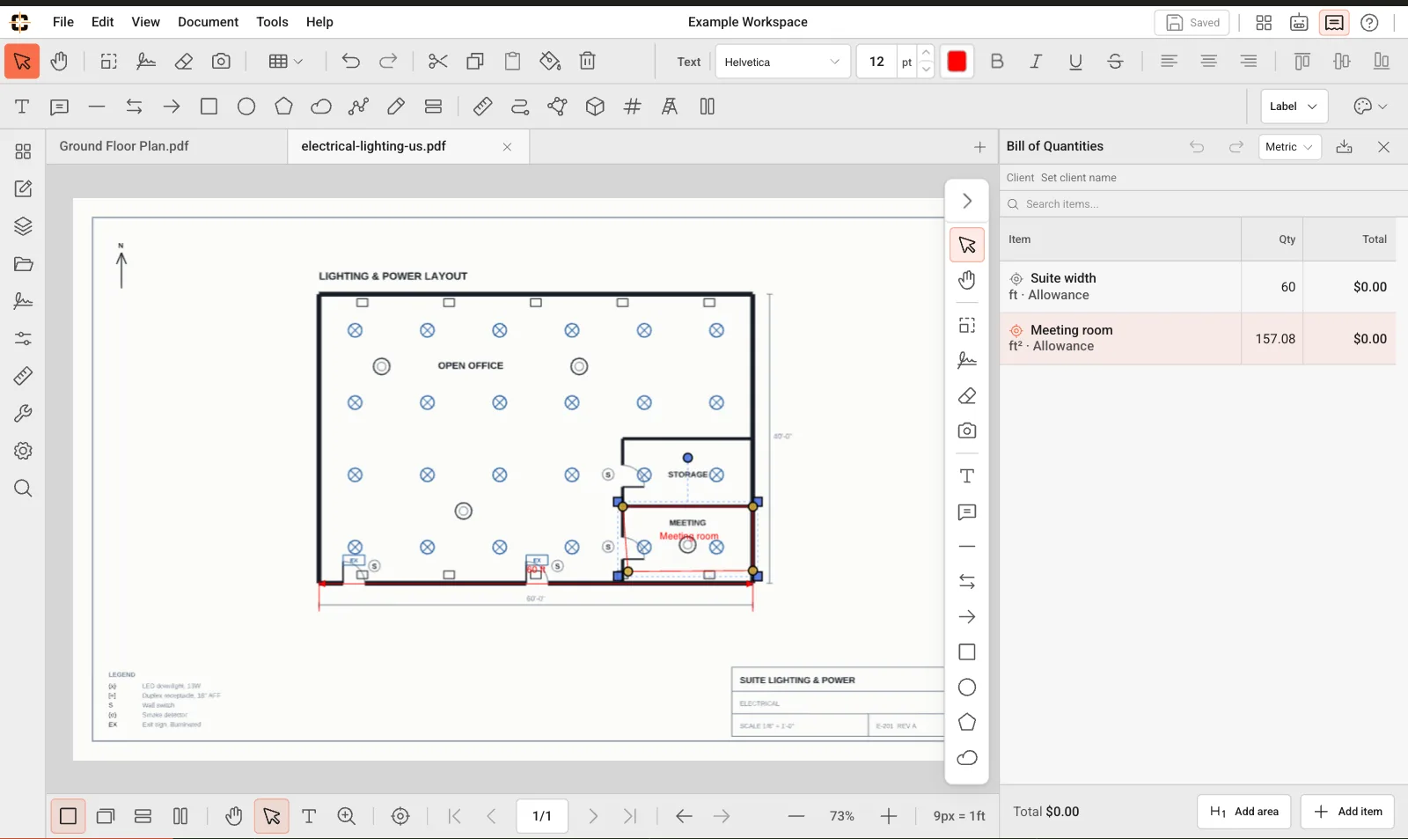This screenshot has height=839, width=1408.
Task: Open the layers panel in left sidebar
Action: (23, 226)
